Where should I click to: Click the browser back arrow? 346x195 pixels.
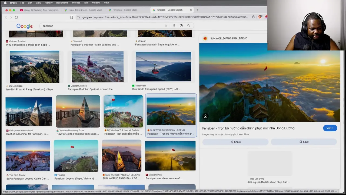tap(6, 17)
